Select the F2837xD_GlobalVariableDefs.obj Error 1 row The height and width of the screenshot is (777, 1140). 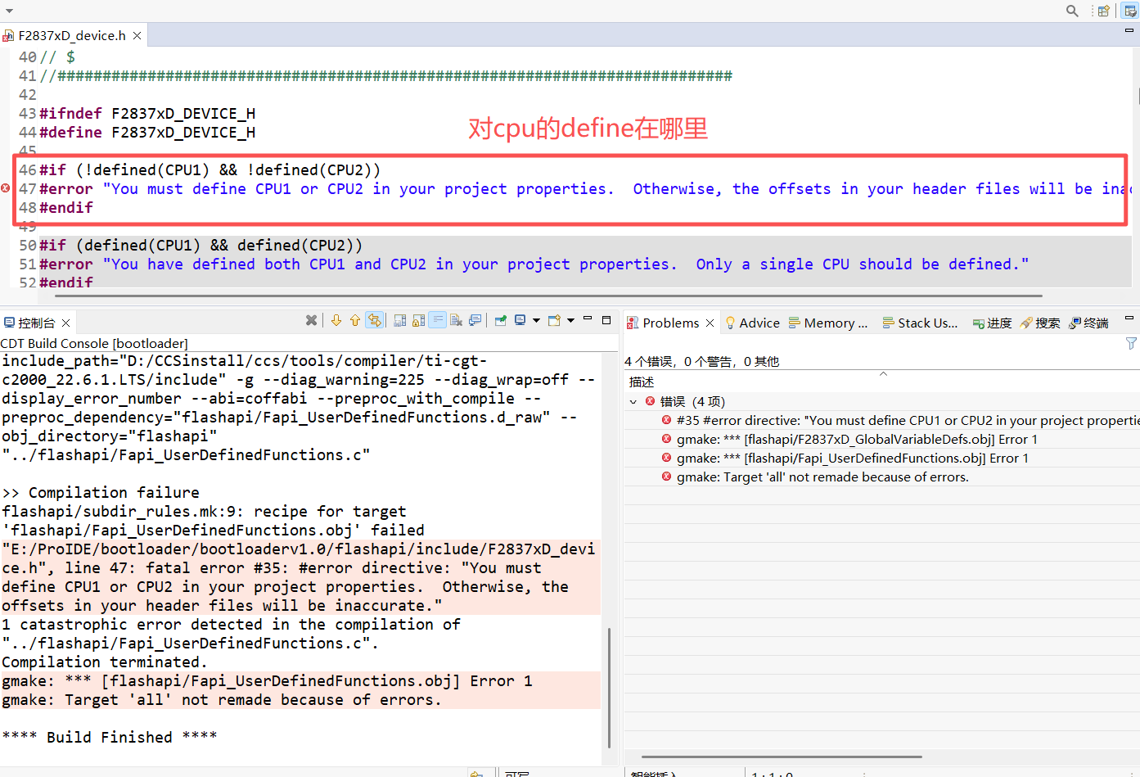(882, 440)
